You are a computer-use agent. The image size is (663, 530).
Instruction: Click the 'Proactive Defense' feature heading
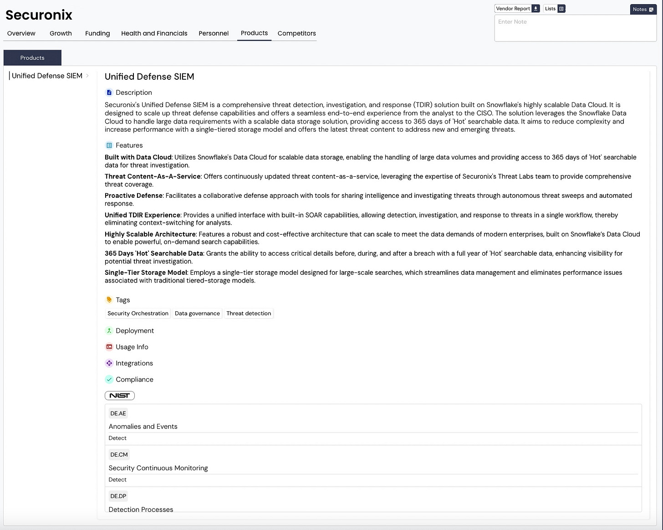(133, 196)
